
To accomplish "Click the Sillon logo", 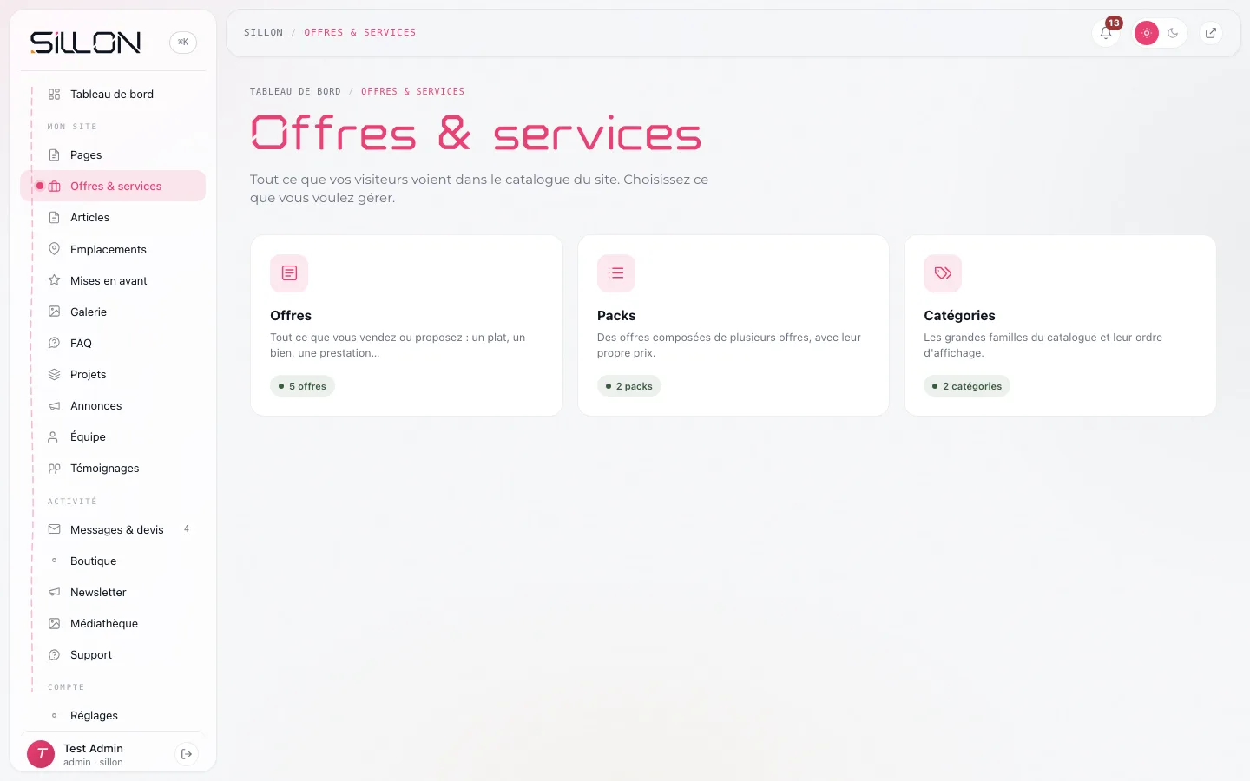I will (x=85, y=43).
